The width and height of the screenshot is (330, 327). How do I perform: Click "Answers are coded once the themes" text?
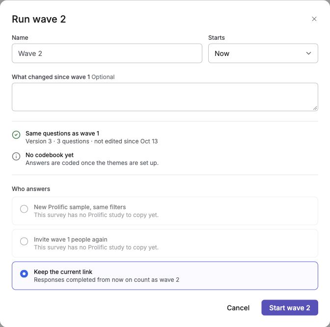click(x=92, y=163)
